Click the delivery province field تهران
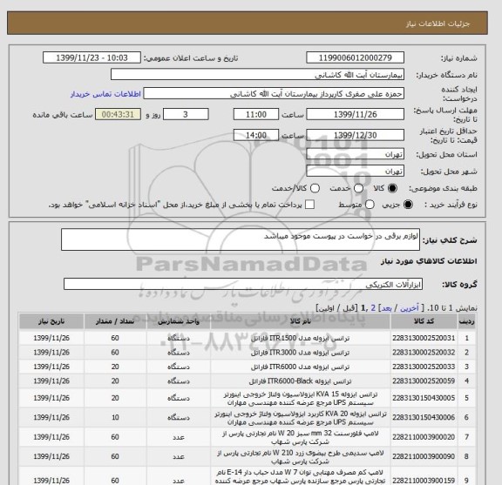 tap(355, 154)
